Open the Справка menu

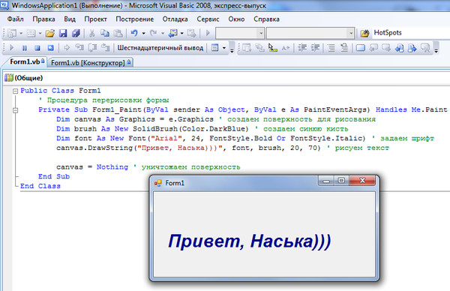click(266, 19)
